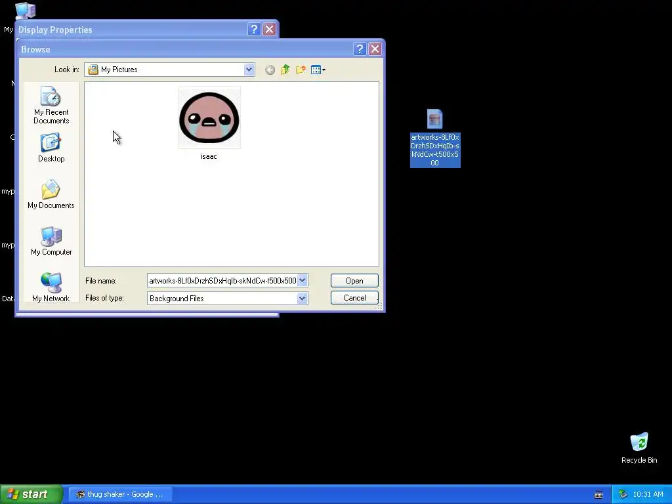Image resolution: width=672 pixels, height=504 pixels.
Task: Close the Display Properties window
Action: point(269,29)
